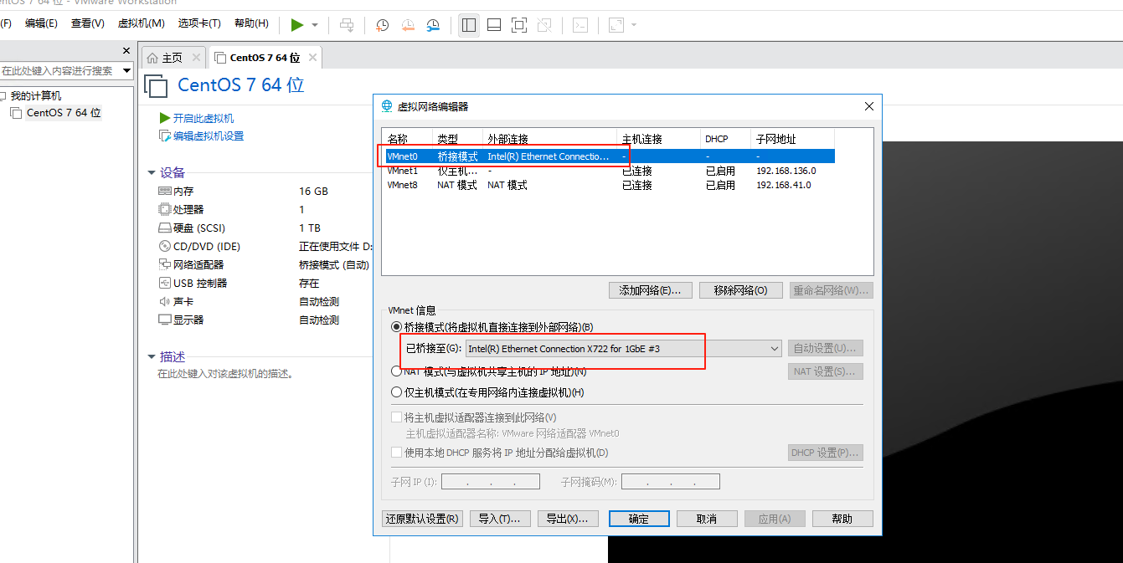Click the 还原默认设置(R) button
The width and height of the screenshot is (1123, 563).
(422, 519)
